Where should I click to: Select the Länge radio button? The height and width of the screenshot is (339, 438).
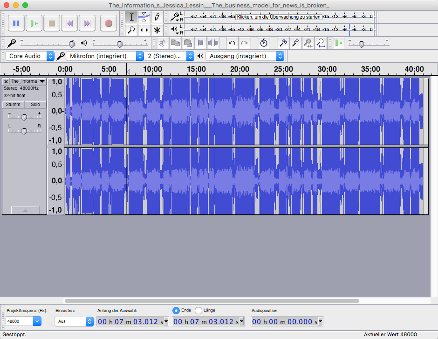coord(198,310)
